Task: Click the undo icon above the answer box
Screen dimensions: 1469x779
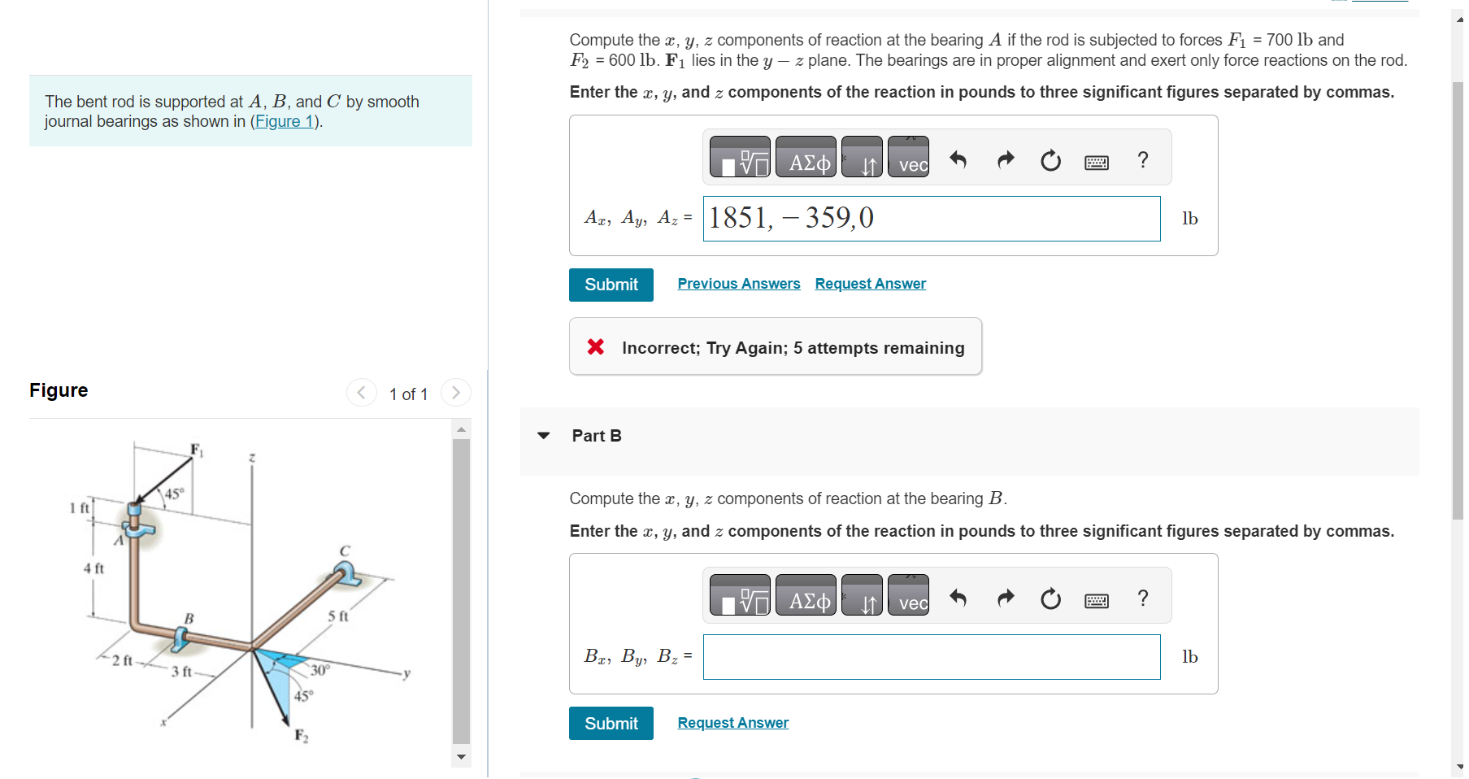Action: click(x=959, y=160)
